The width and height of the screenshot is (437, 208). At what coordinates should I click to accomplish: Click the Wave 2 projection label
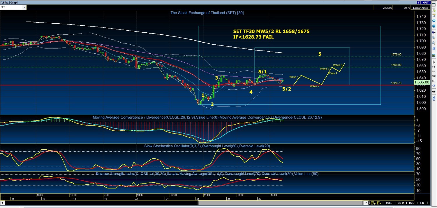[x=315, y=86]
